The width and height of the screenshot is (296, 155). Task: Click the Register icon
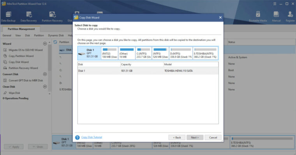pyautogui.click(x=290, y=17)
